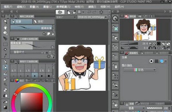
Task: Expand right dock double-arrow at far right
Action: tap(170, 11)
